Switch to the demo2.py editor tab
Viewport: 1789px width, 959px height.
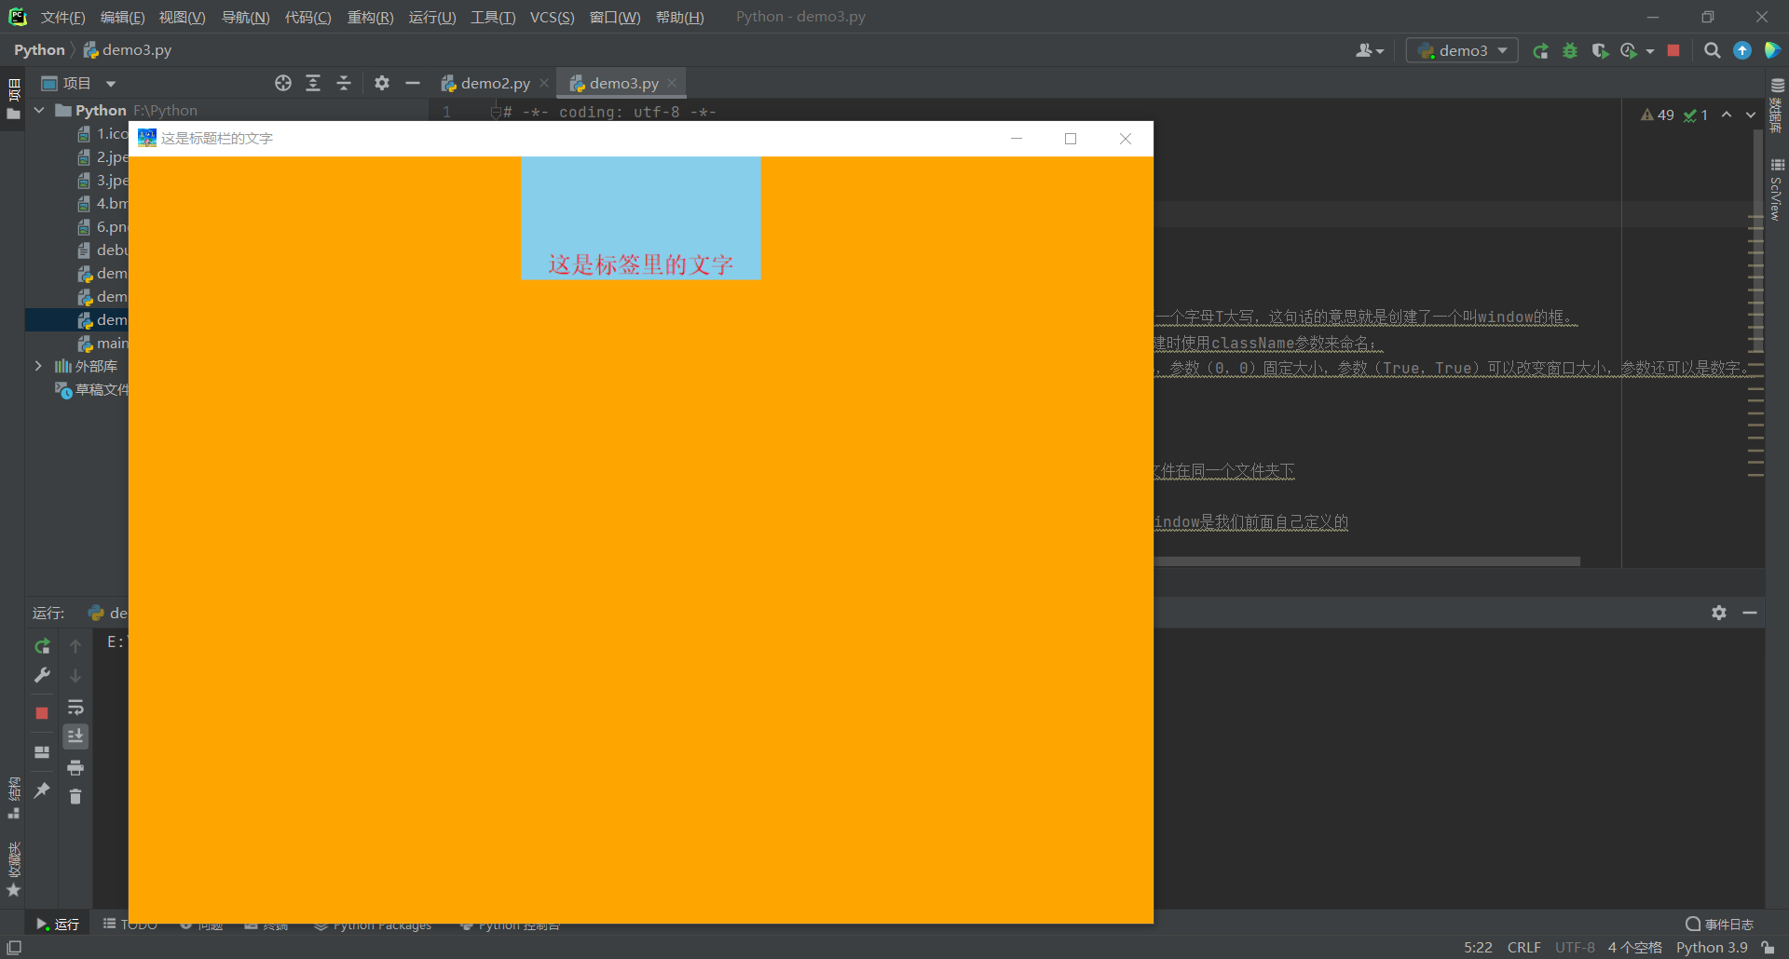pyautogui.click(x=493, y=83)
